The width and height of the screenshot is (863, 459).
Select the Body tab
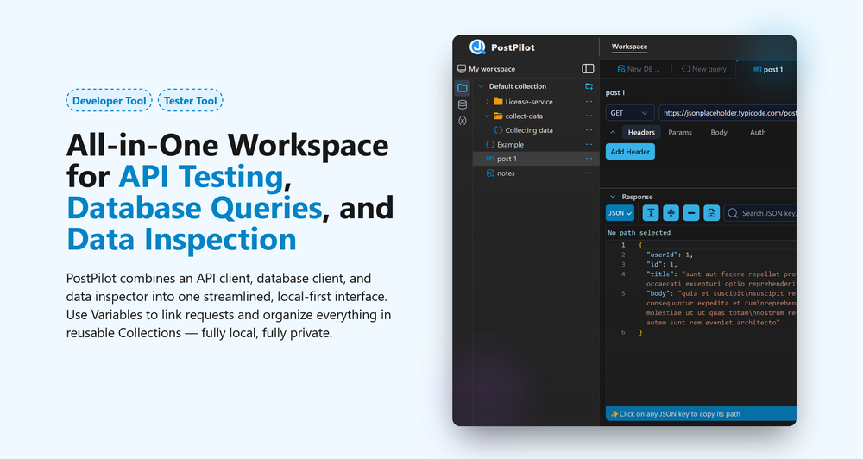coord(719,133)
